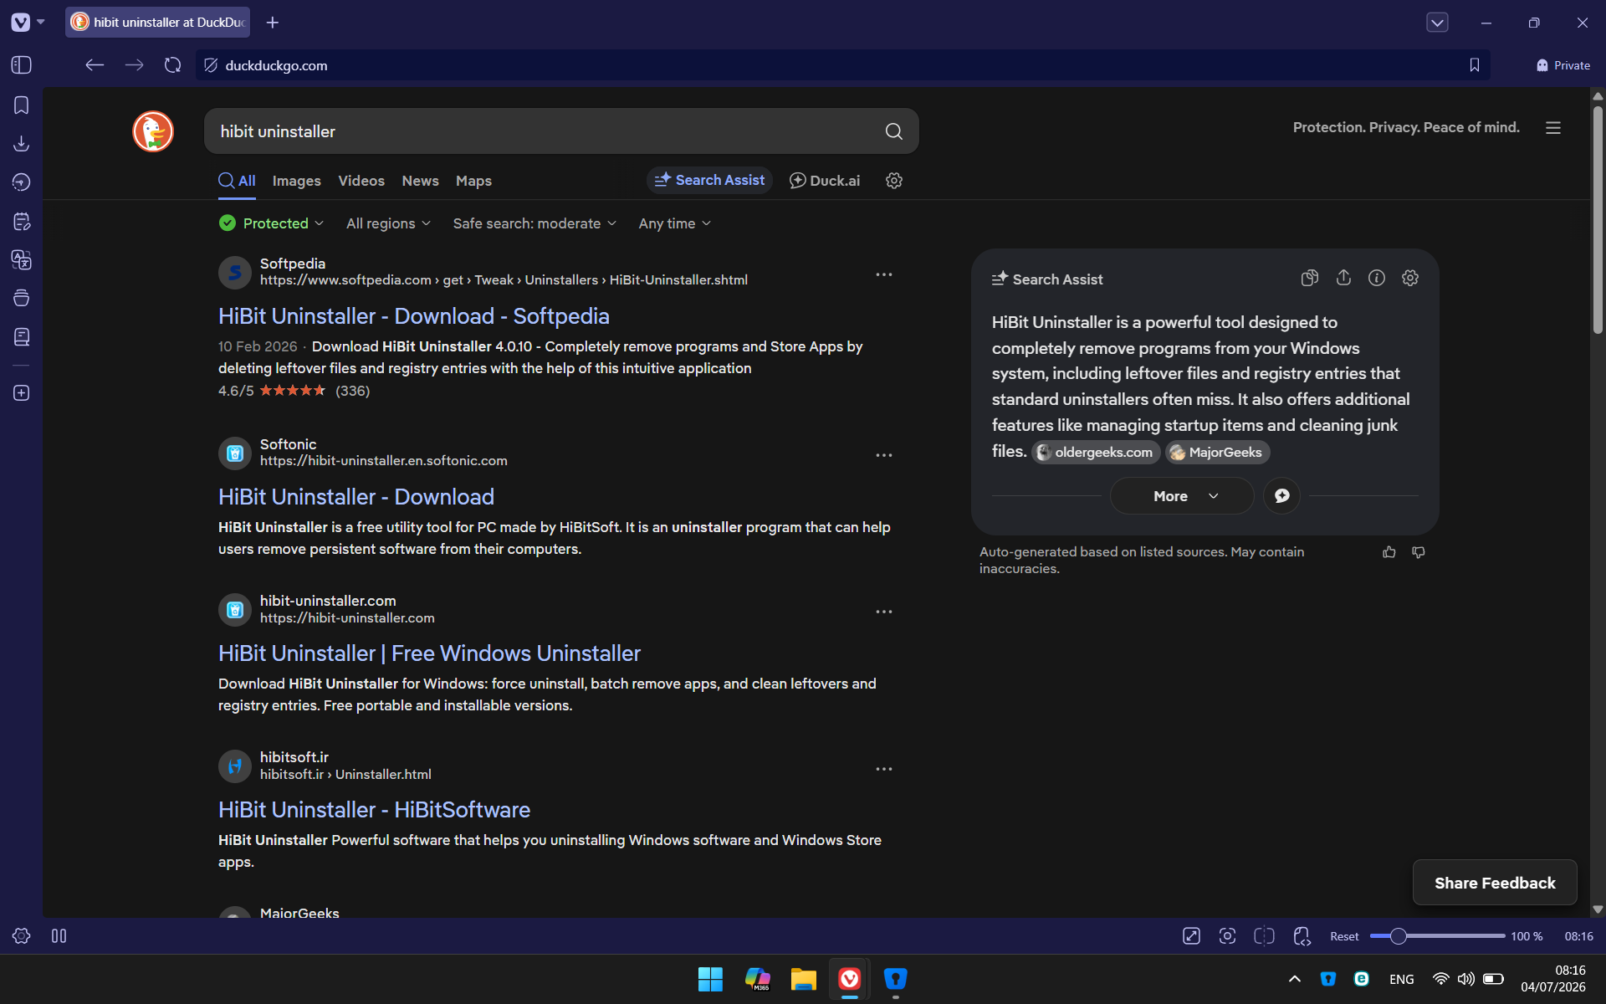This screenshot has width=1606, height=1004.
Task: Click the DuckDuckGo logo
Action: pos(153,131)
